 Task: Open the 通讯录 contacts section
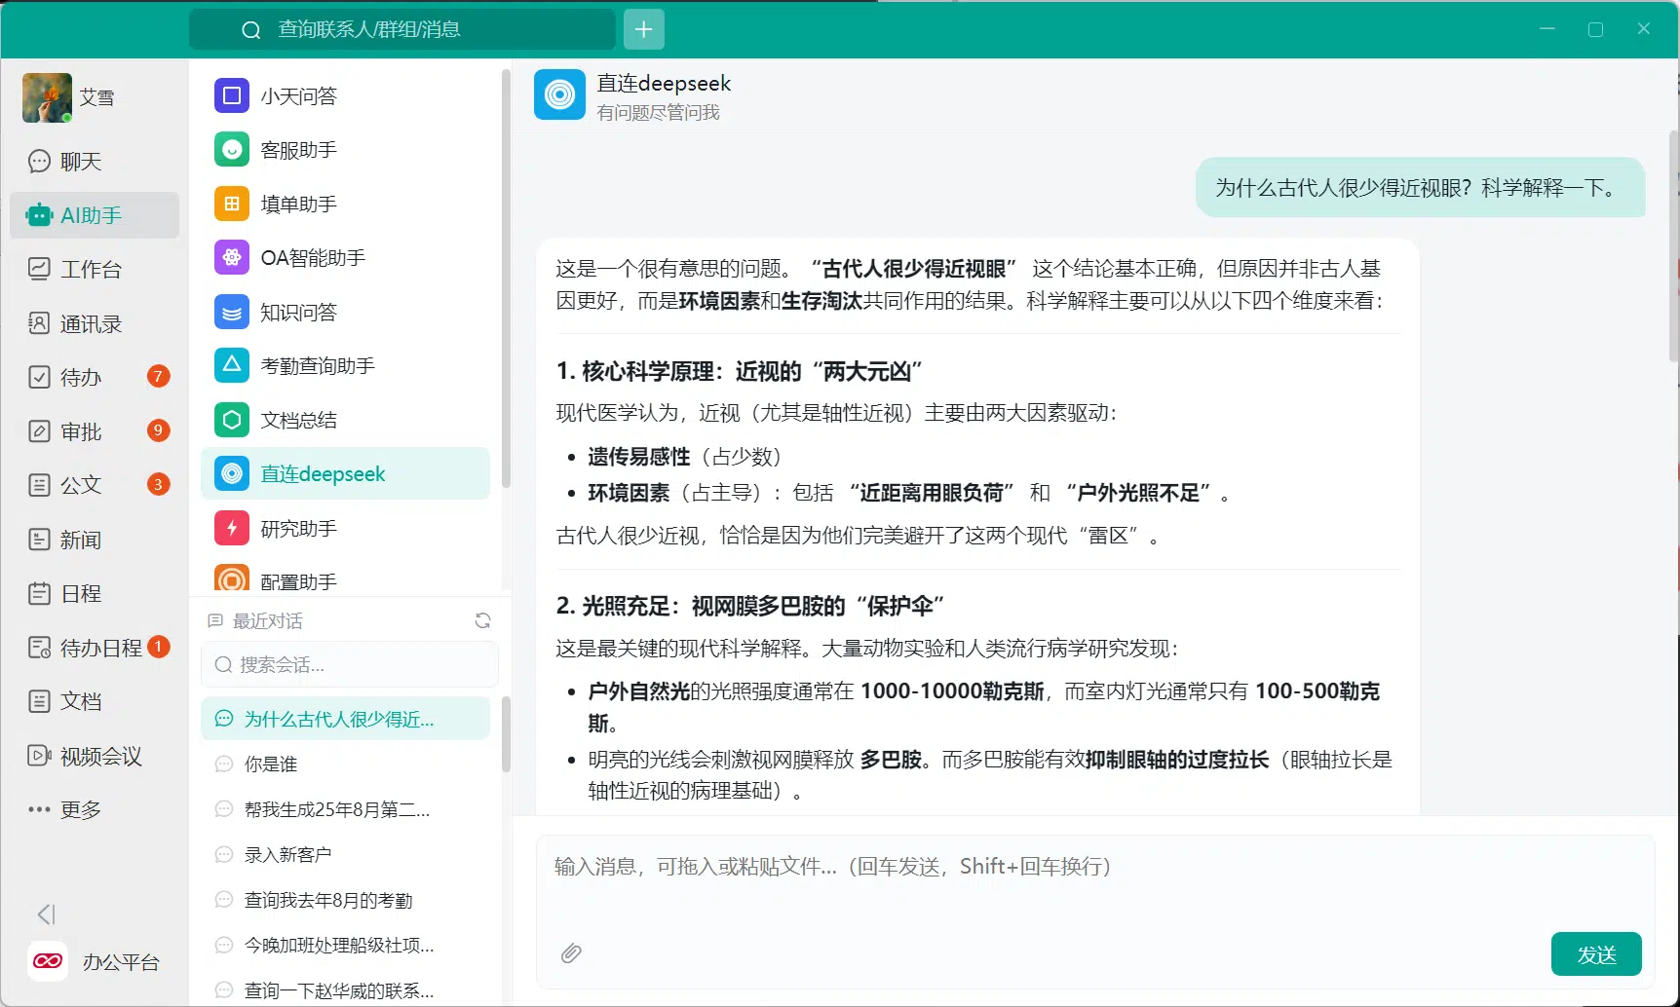point(95,323)
